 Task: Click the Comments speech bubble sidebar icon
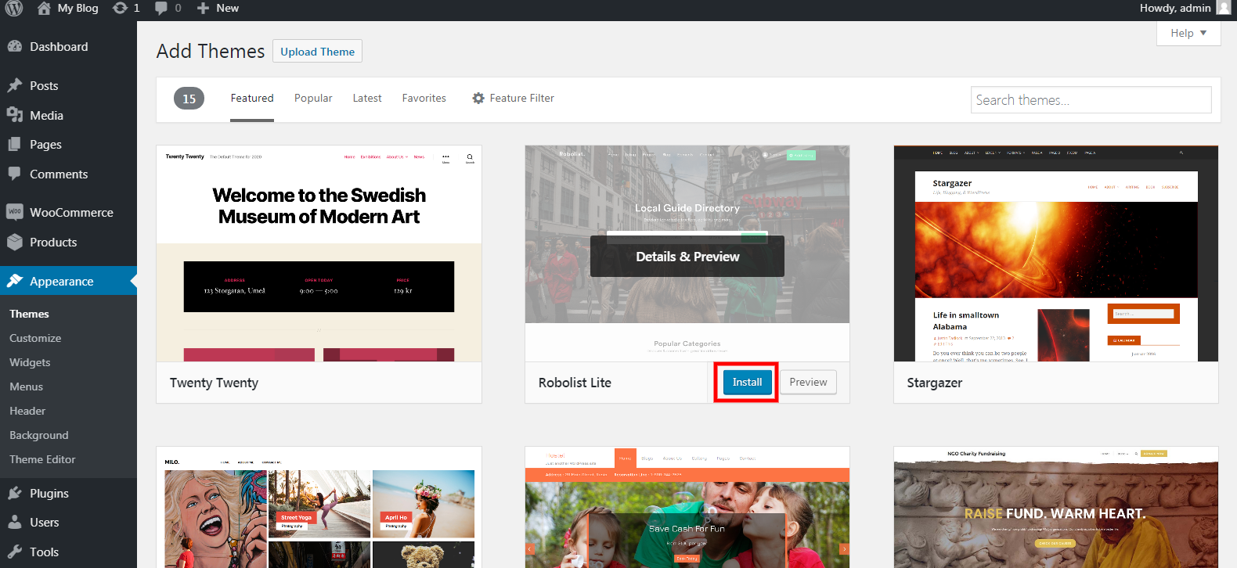[x=15, y=174]
